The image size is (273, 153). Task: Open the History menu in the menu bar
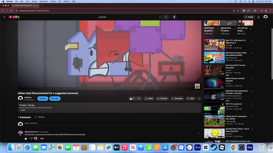pos(34,2)
